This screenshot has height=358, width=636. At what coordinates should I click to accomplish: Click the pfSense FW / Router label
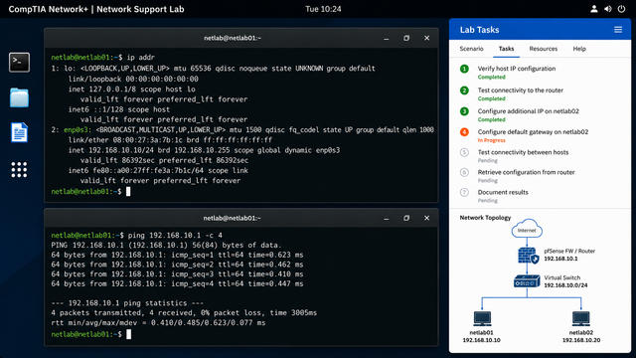(x=569, y=251)
